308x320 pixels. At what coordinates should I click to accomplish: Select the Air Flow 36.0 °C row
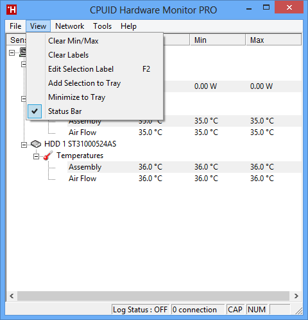[x=154, y=179]
